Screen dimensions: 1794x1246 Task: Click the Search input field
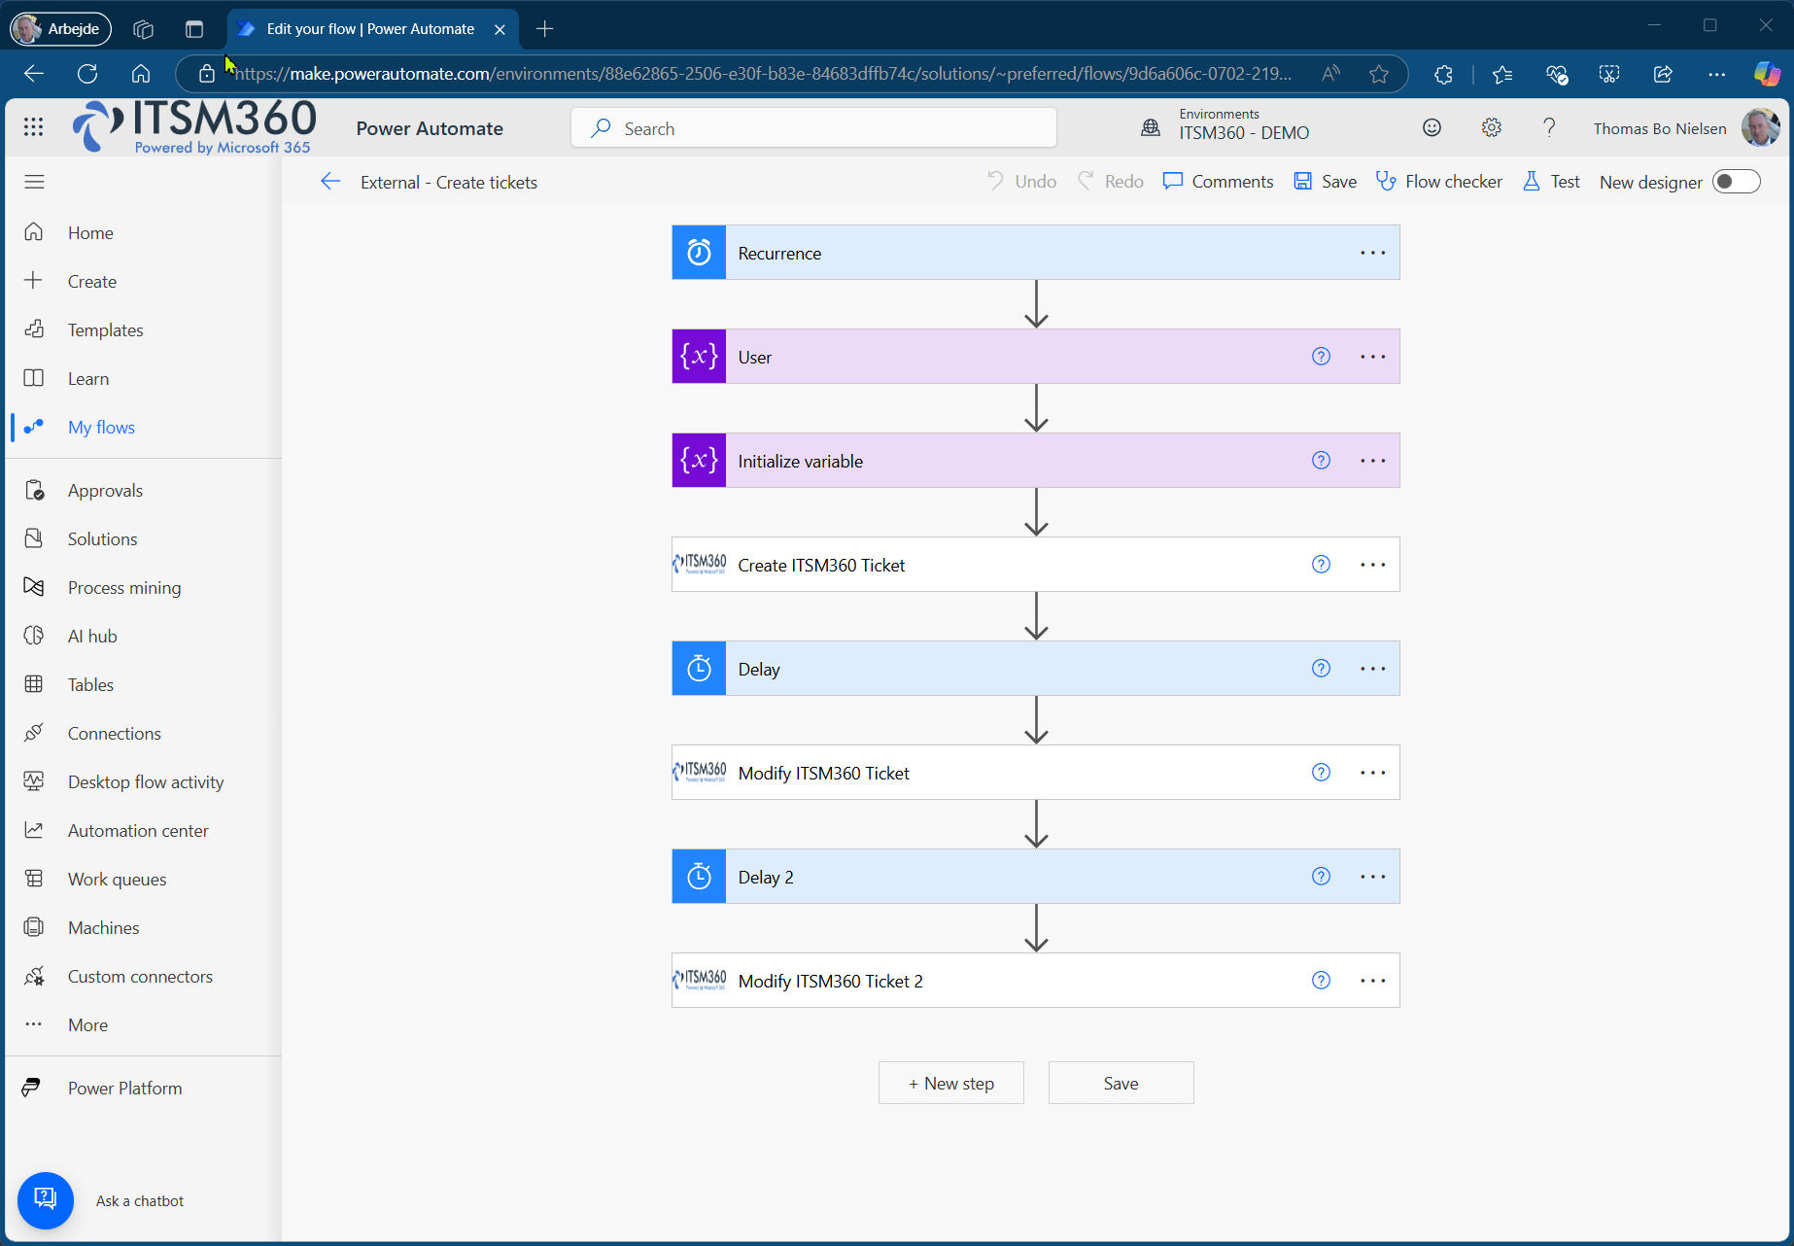pos(813,128)
